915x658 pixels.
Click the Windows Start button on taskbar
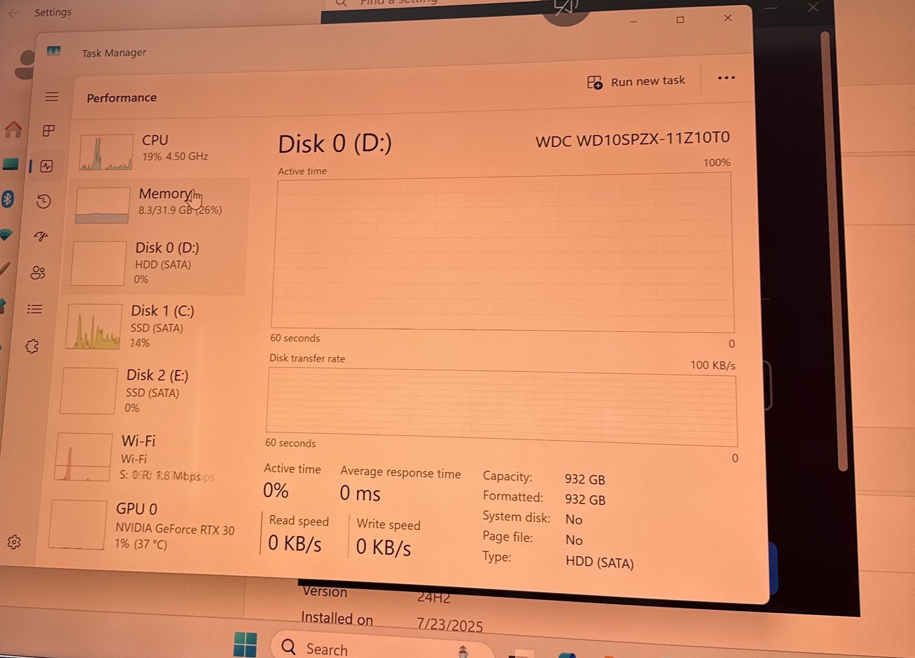tap(245, 645)
